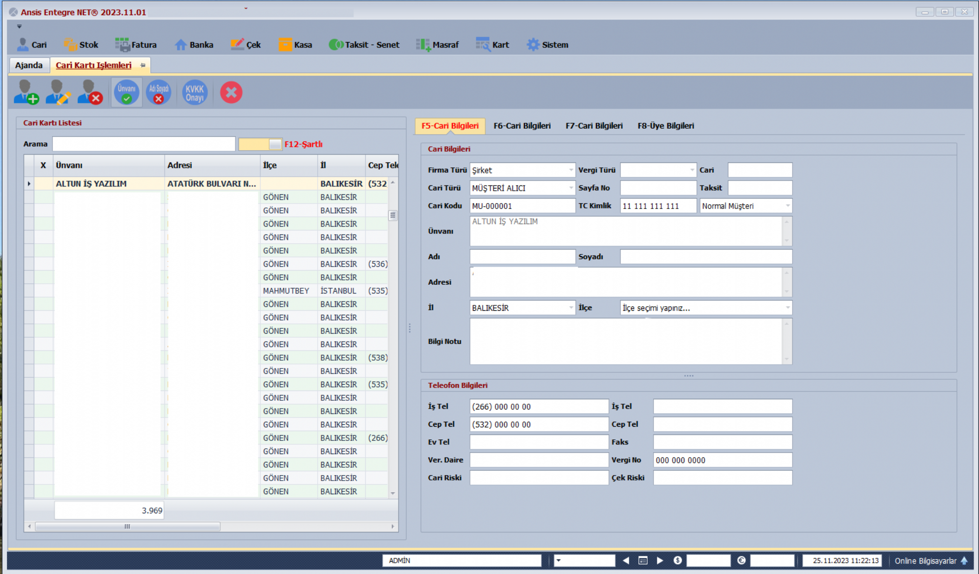Click the list scroll down arrow

click(393, 493)
